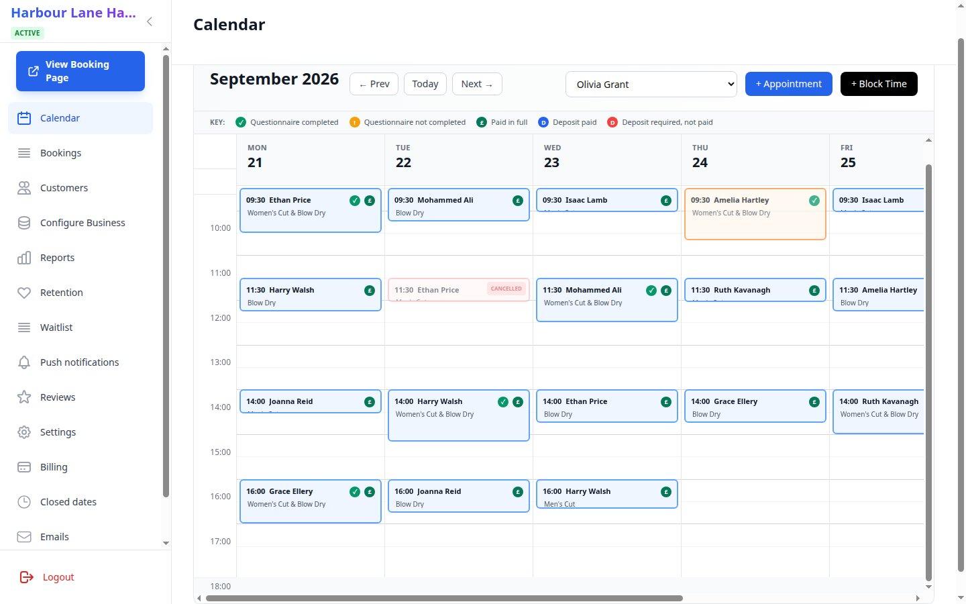This screenshot has height=604, width=966.
Task: Click the Next week button
Action: point(477,84)
